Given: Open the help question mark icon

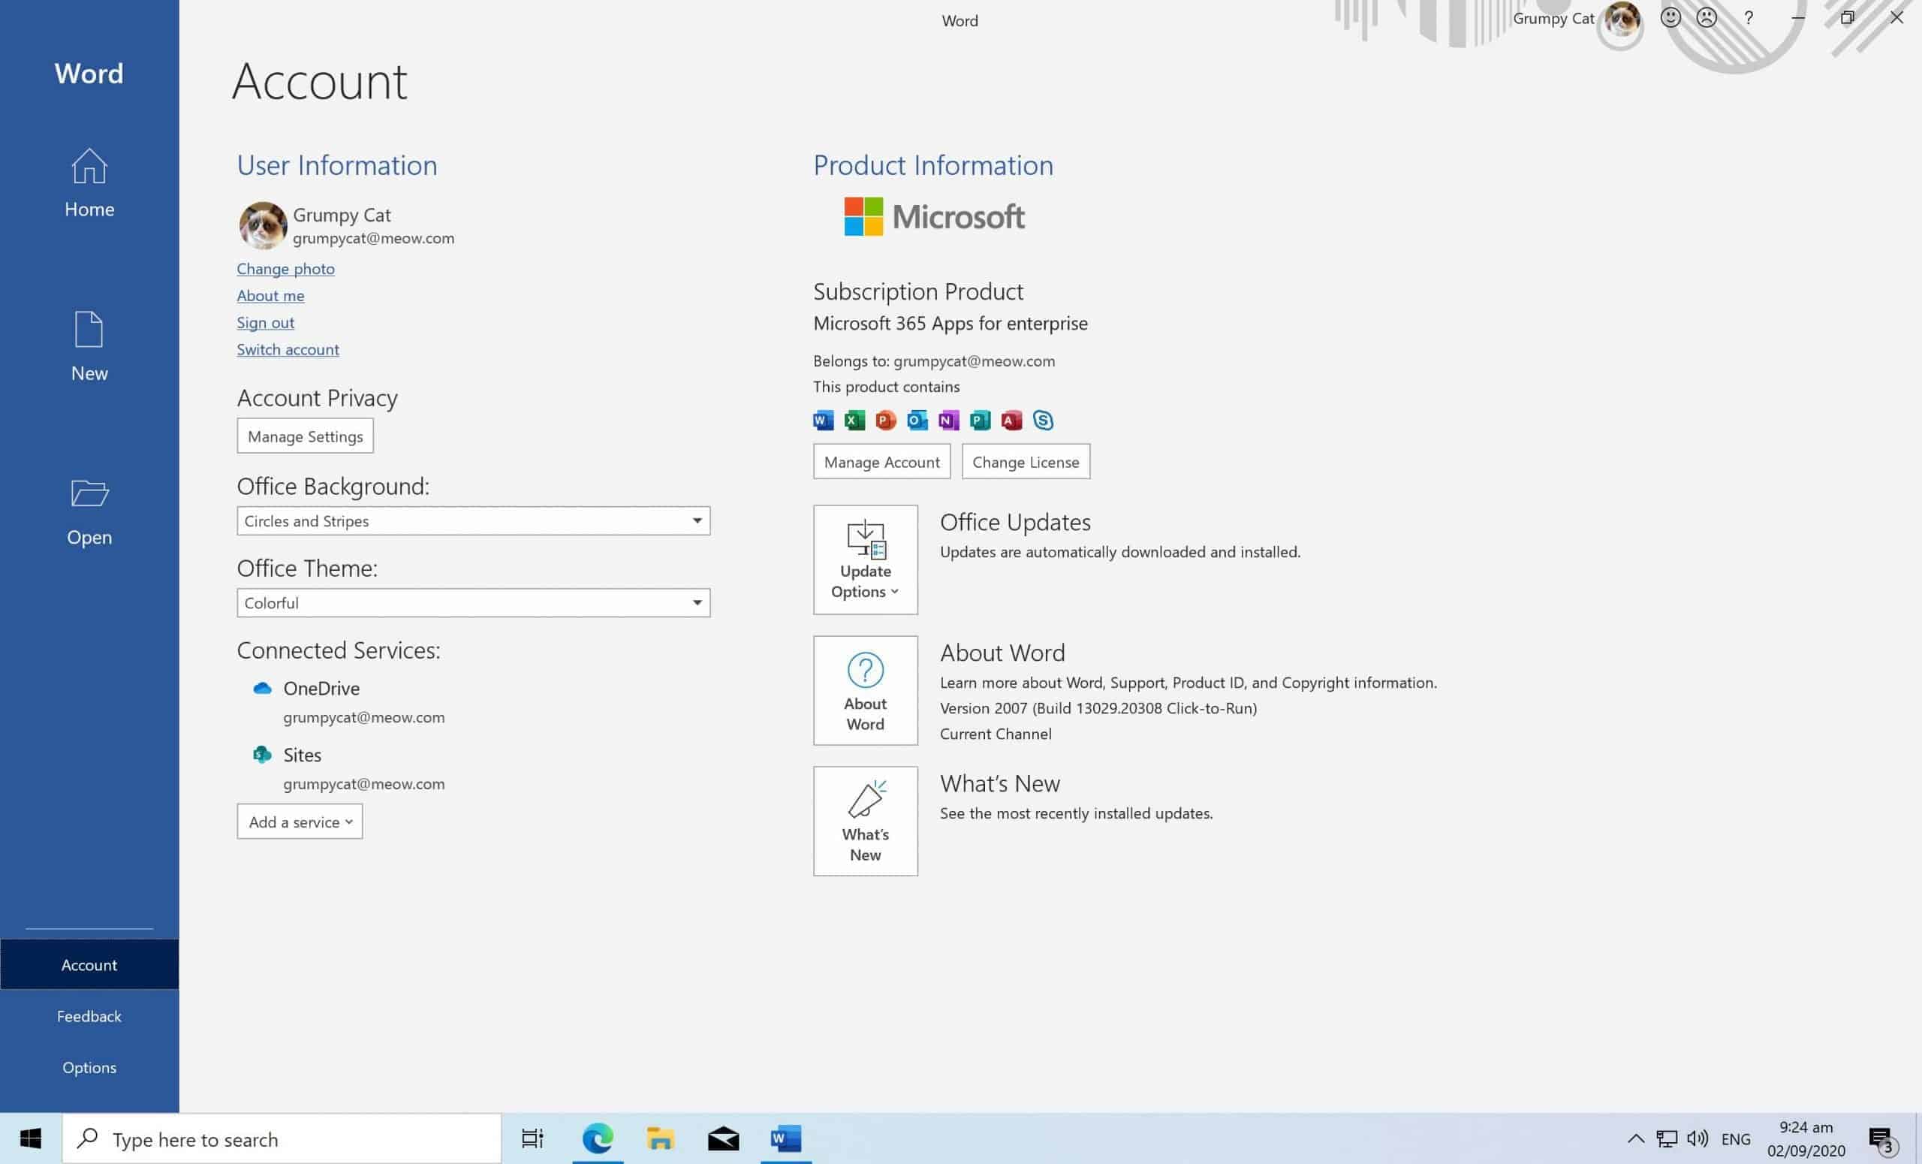Looking at the screenshot, I should click(1748, 18).
